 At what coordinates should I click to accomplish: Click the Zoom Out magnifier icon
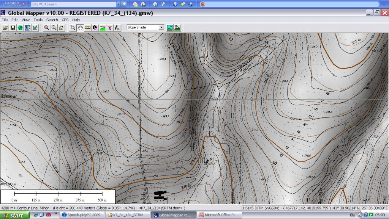(x=54, y=28)
